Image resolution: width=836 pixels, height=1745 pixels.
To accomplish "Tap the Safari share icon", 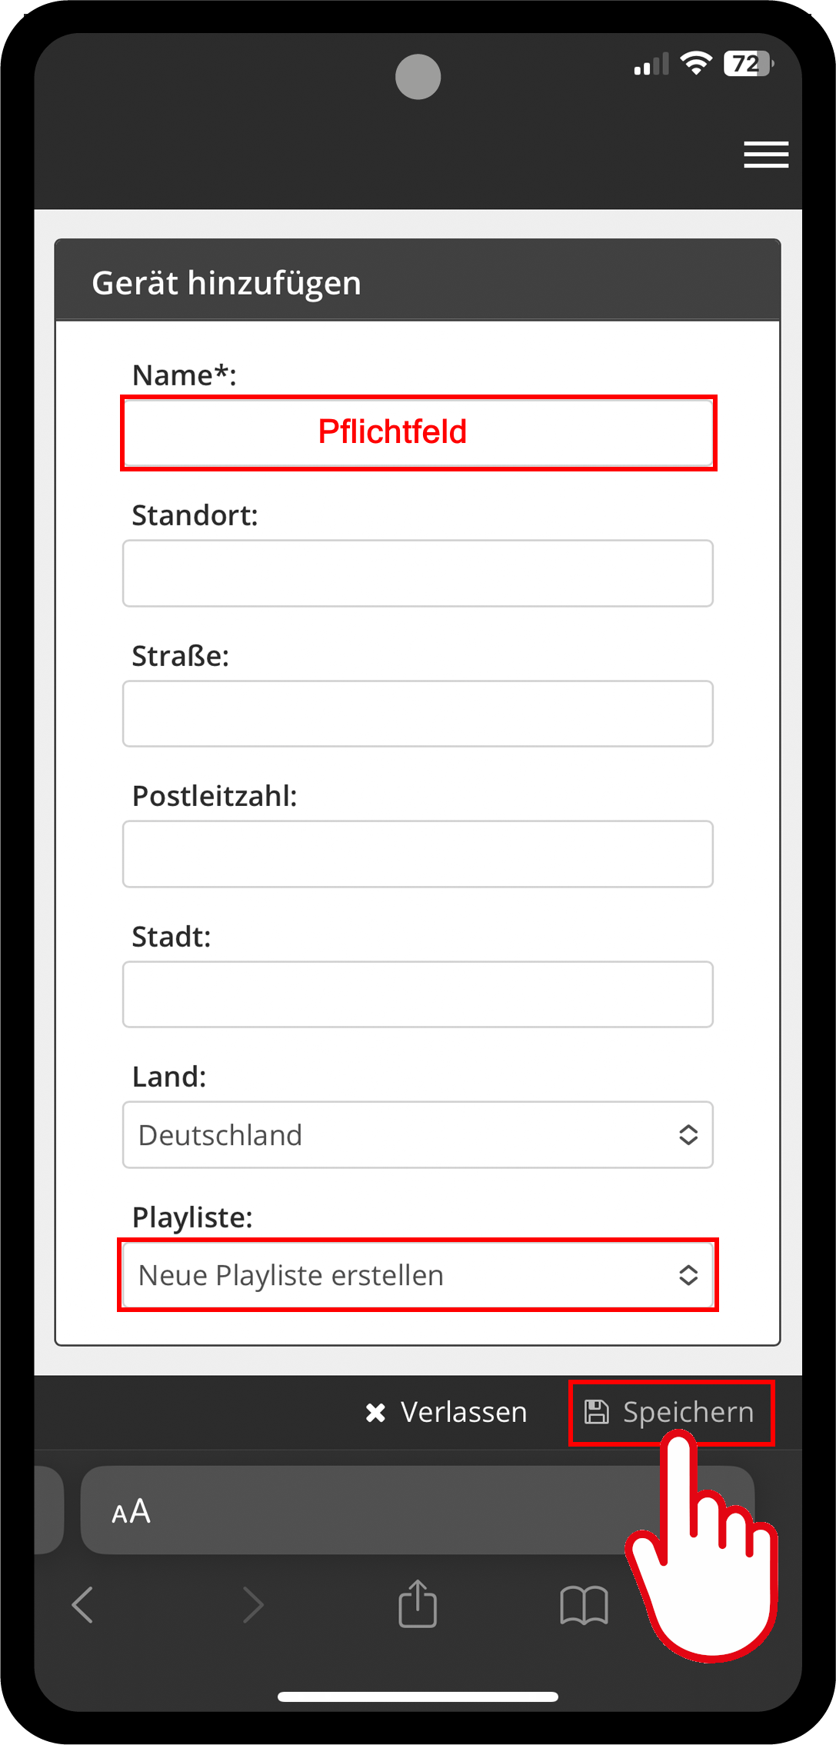I will pyautogui.click(x=418, y=1603).
